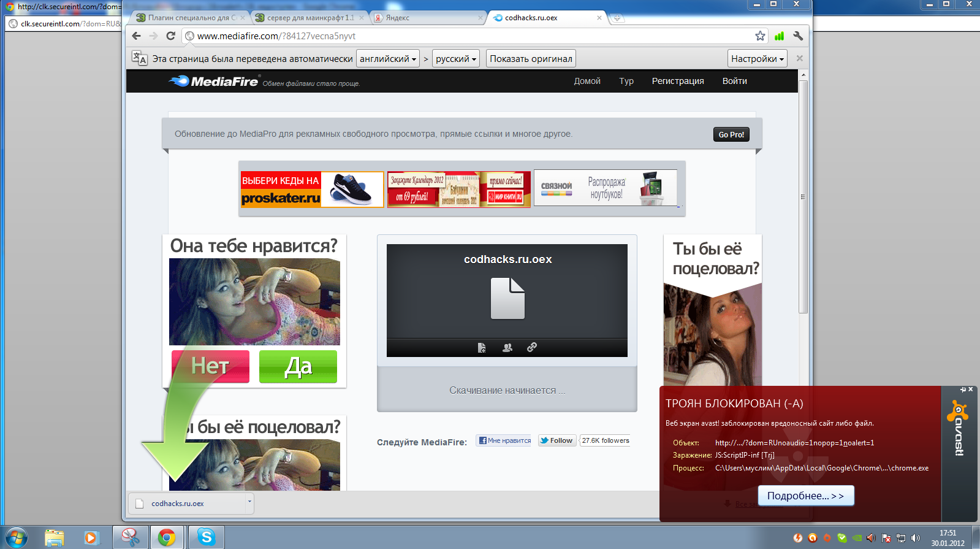Image resolution: width=980 pixels, height=549 pixels.
Task: Open the white volume speaker tray icon
Action: [x=916, y=538]
